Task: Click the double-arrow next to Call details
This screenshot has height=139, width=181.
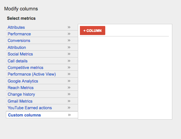Action: pyautogui.click(x=69, y=61)
